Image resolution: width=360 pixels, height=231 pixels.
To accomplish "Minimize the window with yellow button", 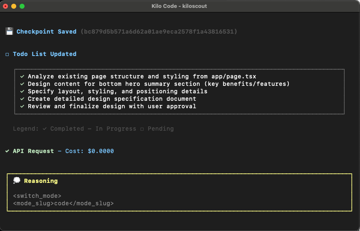I will click(x=14, y=6).
